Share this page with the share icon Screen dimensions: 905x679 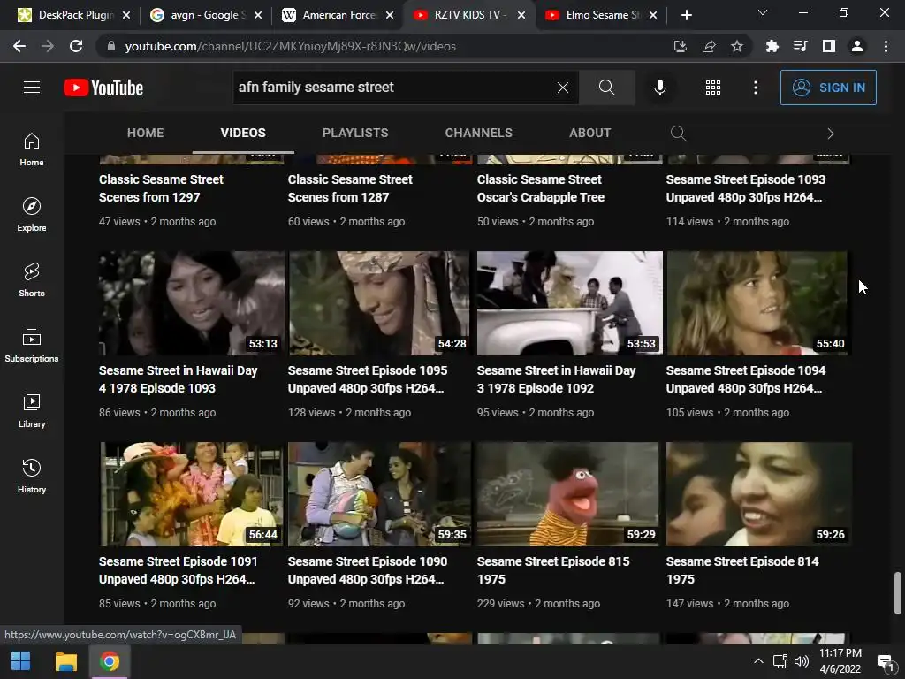(x=709, y=46)
